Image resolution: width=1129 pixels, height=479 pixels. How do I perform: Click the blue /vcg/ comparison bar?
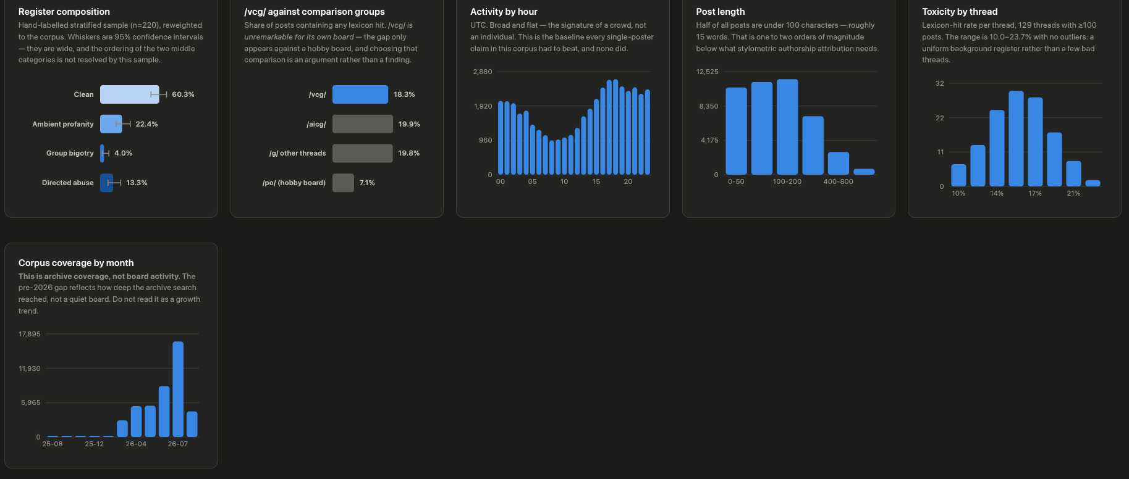[x=360, y=94]
